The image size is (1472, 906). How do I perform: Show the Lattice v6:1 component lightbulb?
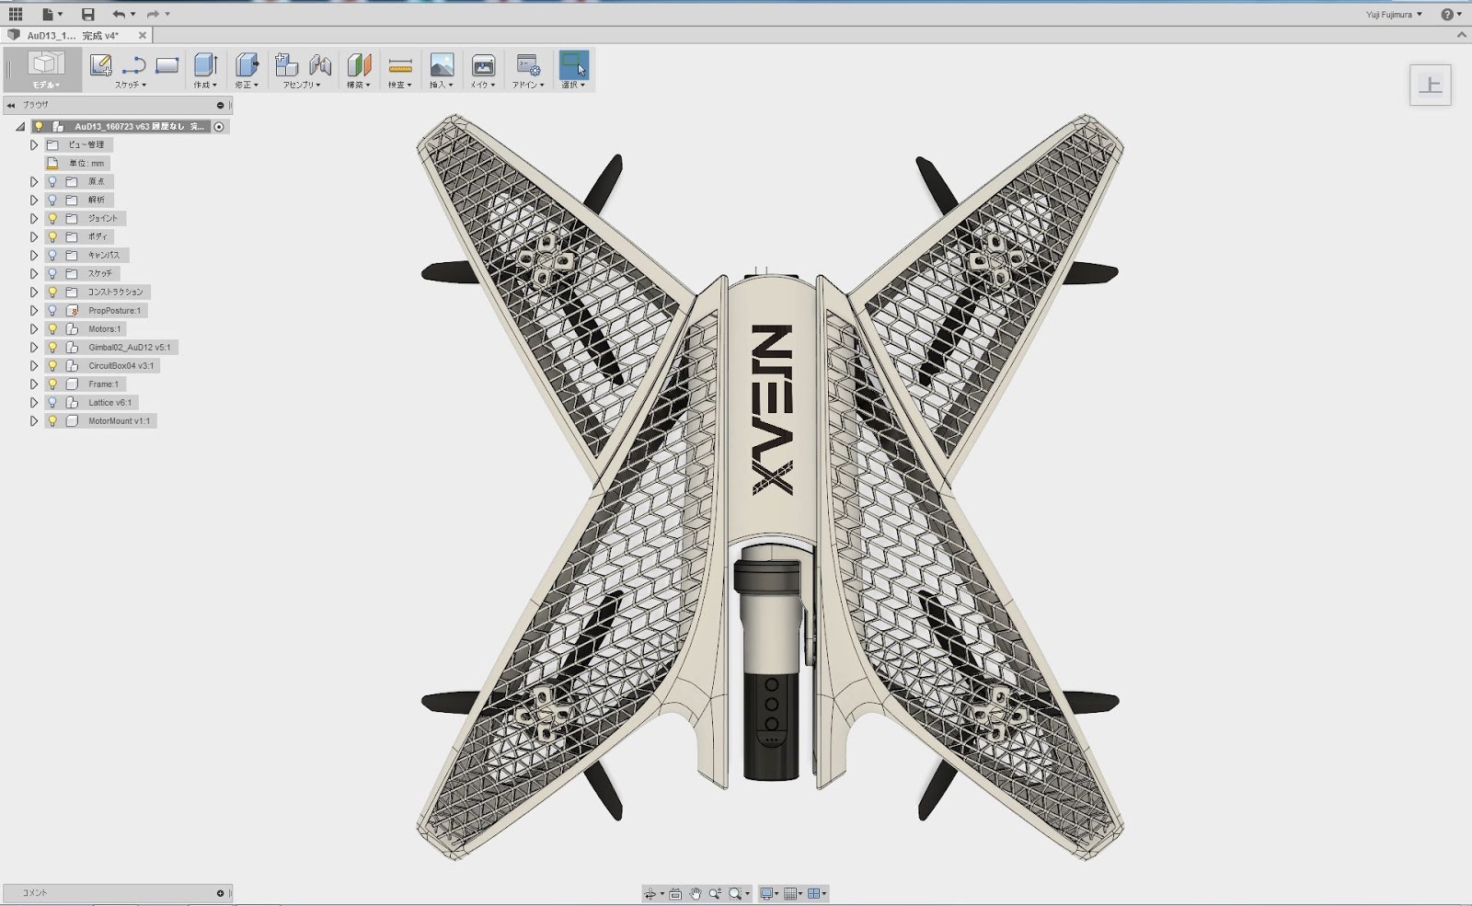[x=52, y=402]
